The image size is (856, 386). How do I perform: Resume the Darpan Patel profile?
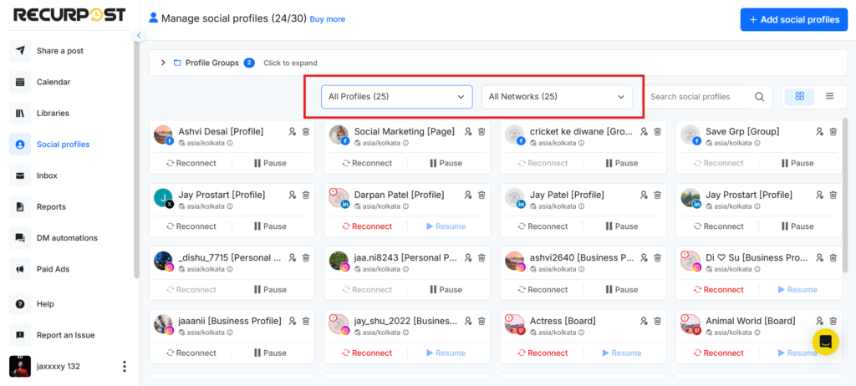446,226
